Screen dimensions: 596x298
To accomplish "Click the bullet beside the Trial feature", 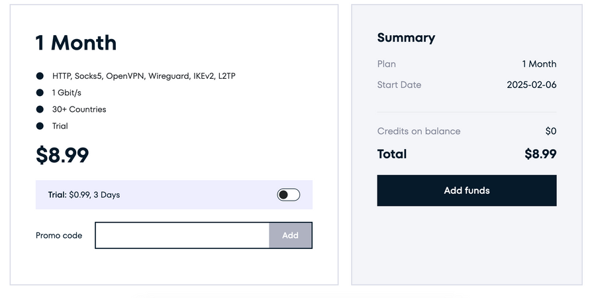I will point(40,126).
